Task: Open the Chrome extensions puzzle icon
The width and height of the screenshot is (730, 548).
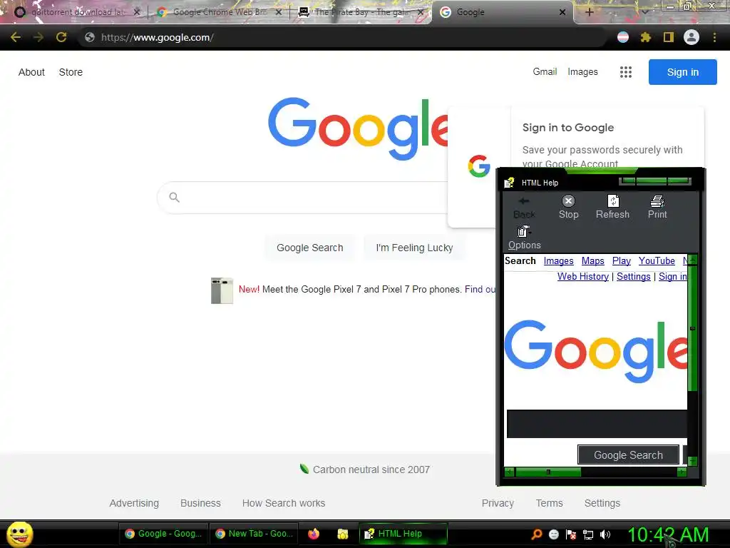Action: tap(645, 37)
